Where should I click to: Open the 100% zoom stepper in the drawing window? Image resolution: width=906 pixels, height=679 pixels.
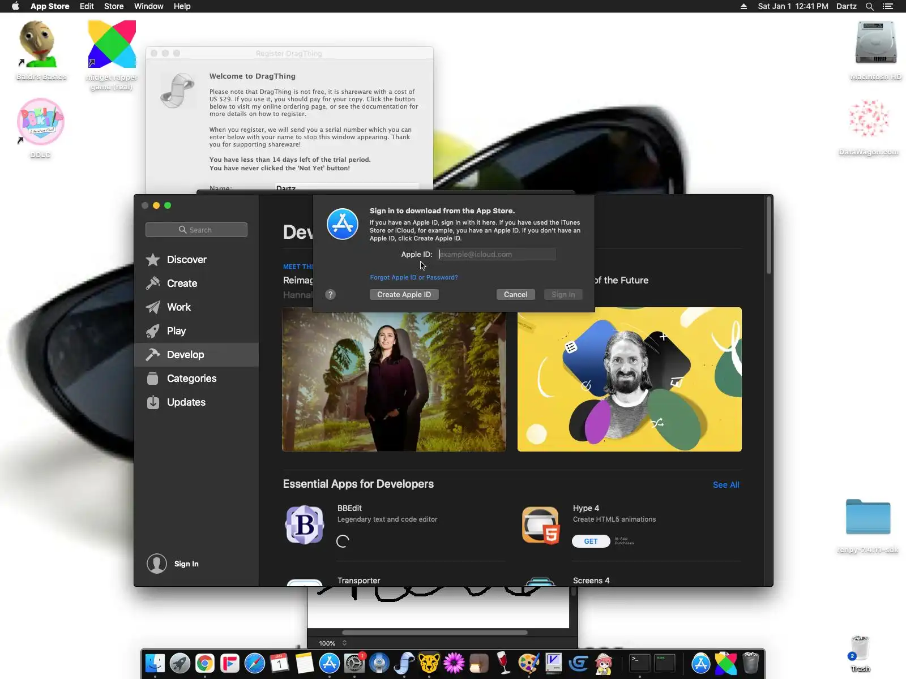pos(344,643)
